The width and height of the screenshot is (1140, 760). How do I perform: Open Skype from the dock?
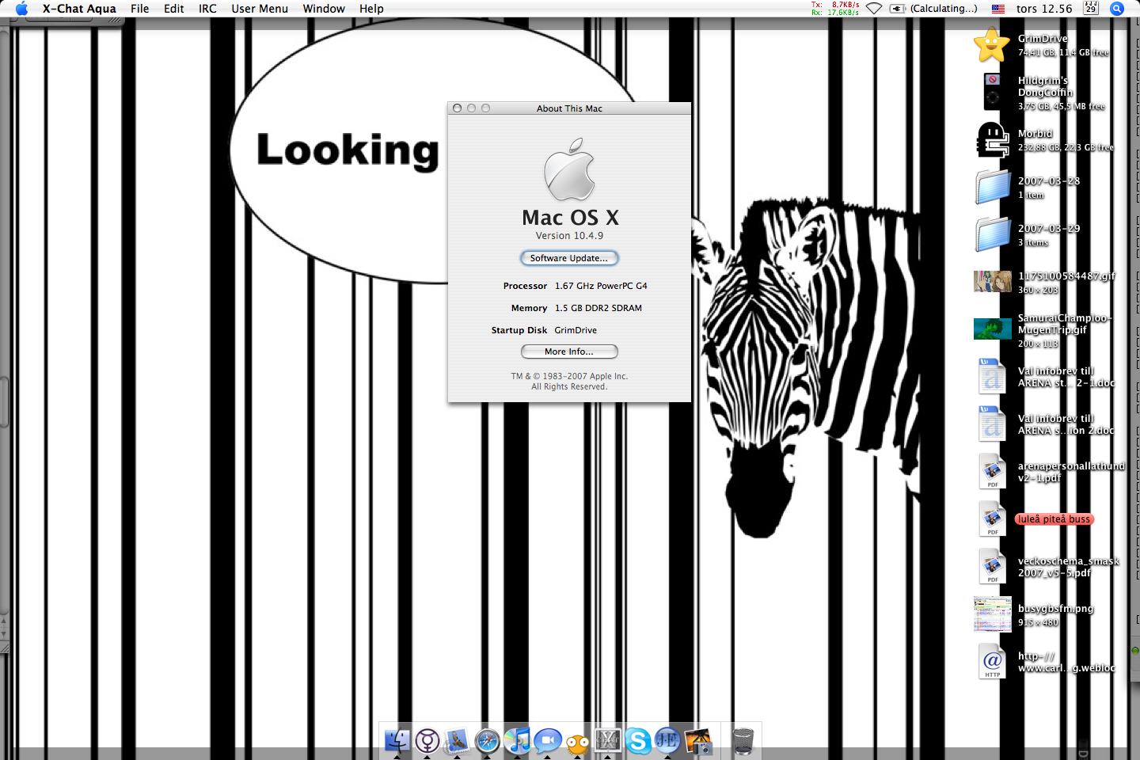click(x=638, y=741)
